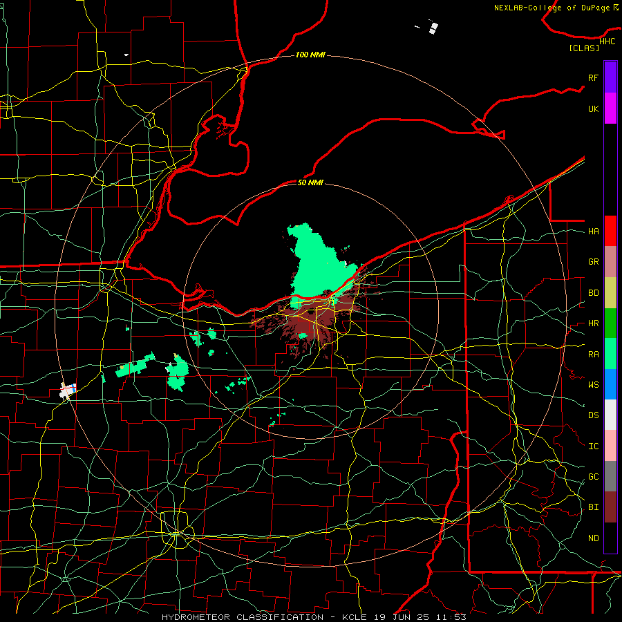
Task: Select the gray GC legend swatch
Action: pyautogui.click(x=610, y=476)
